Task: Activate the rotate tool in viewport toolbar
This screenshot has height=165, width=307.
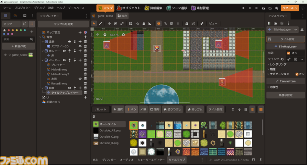Action: click(116, 24)
